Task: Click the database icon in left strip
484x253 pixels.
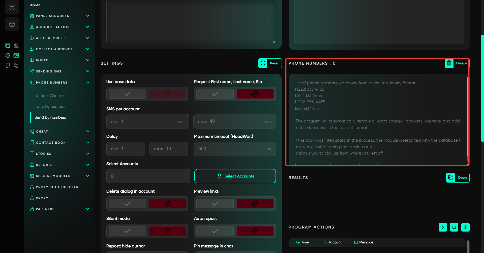Action: (x=12, y=24)
